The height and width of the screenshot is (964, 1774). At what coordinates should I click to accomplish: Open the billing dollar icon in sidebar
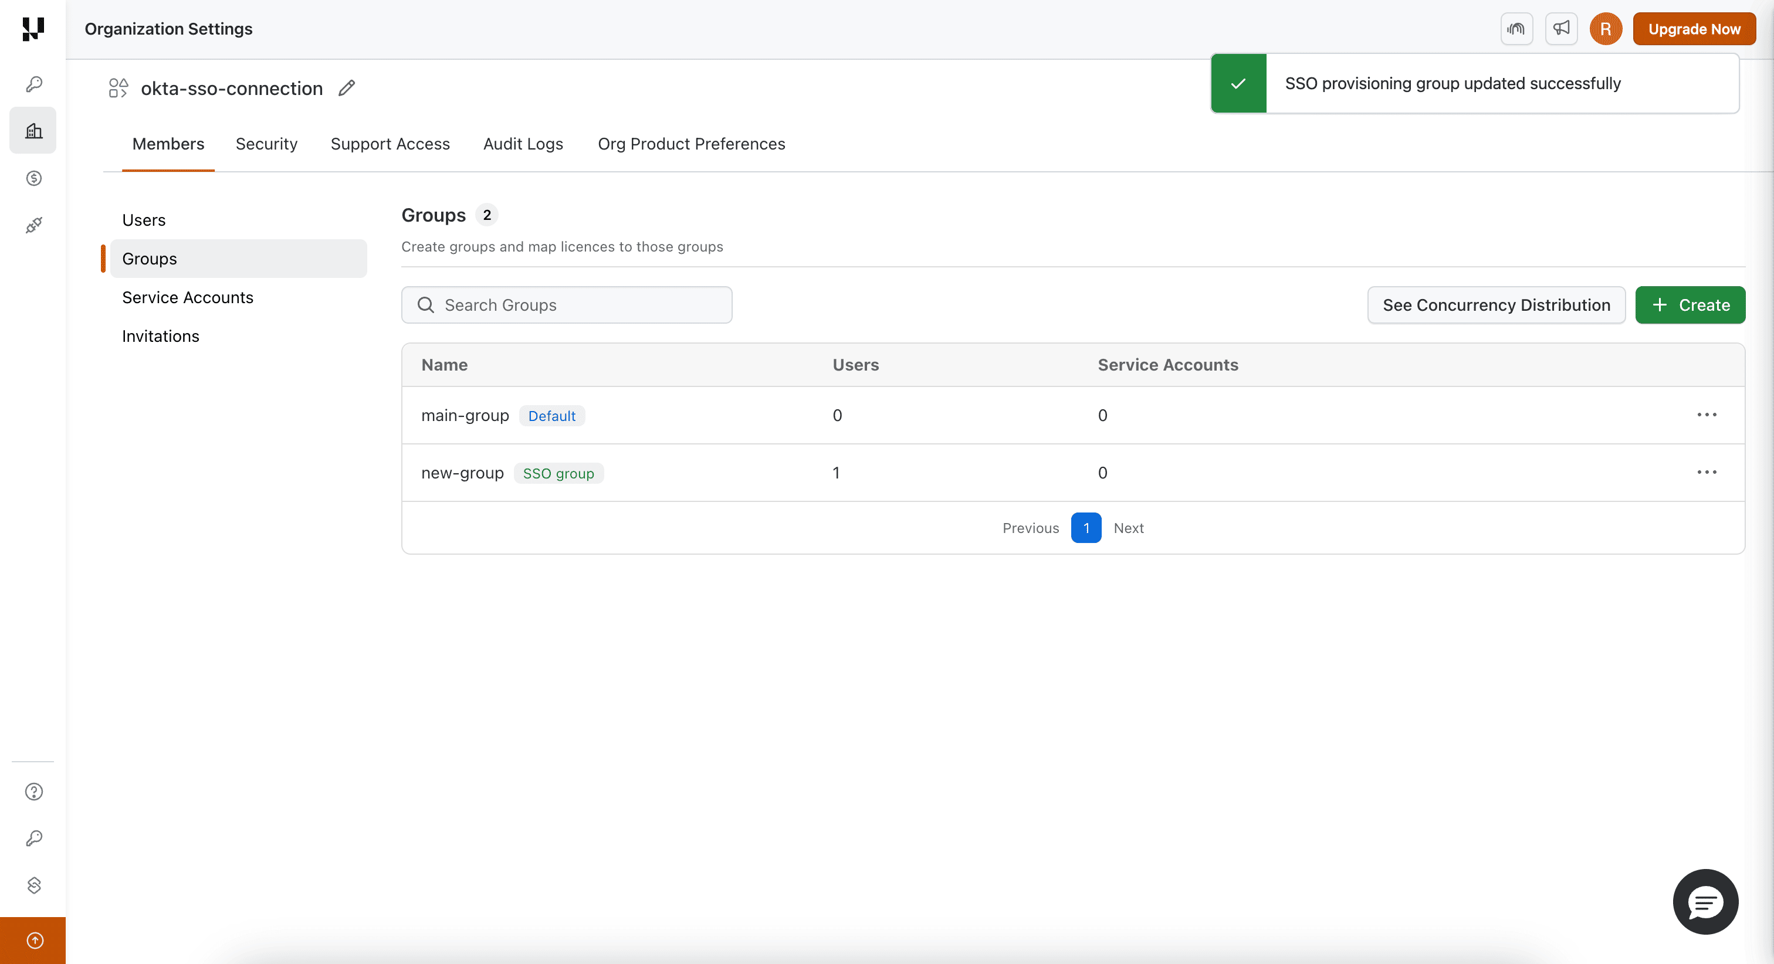point(34,178)
